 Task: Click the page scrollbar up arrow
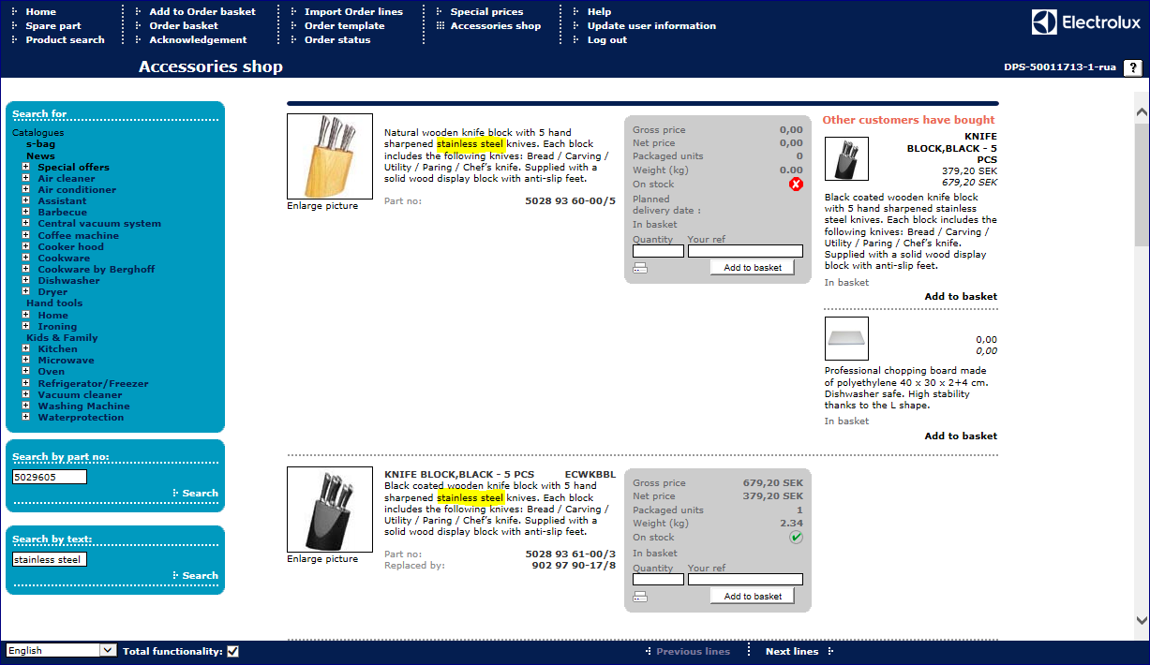coord(1142,112)
